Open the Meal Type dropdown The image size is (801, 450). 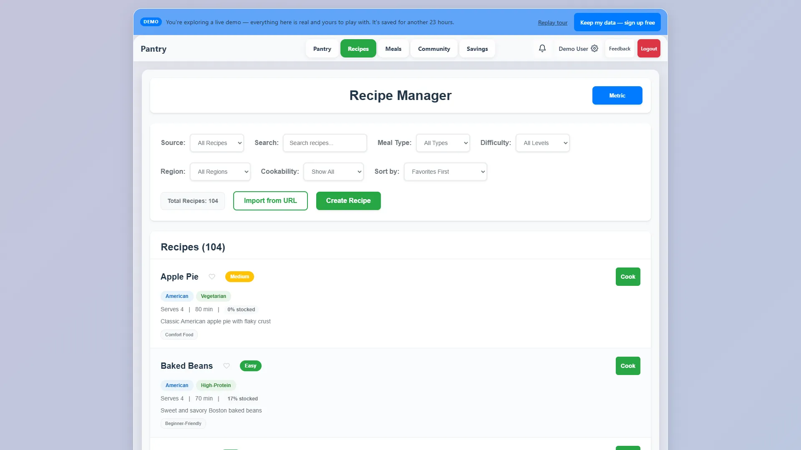(x=443, y=143)
